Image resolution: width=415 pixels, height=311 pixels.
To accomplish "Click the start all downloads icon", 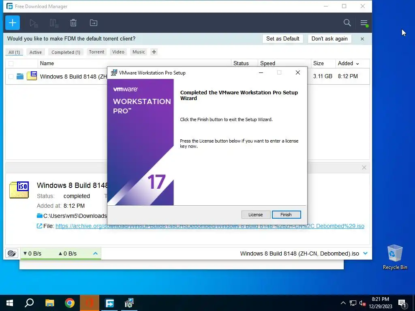I will click(x=34, y=23).
